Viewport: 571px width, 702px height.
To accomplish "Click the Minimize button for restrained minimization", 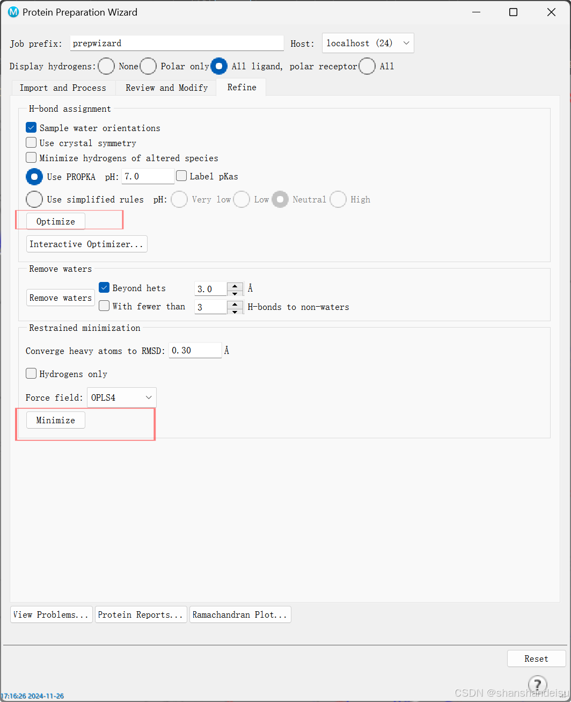I will [56, 420].
